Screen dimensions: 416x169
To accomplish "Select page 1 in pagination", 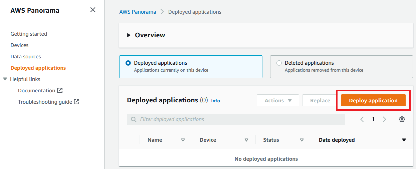I will point(373,119).
